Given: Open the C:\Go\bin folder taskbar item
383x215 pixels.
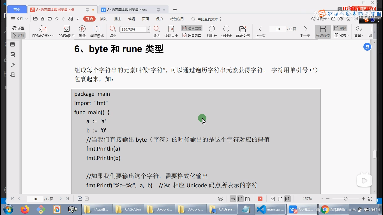Looking at the screenshot, I should tap(128, 209).
